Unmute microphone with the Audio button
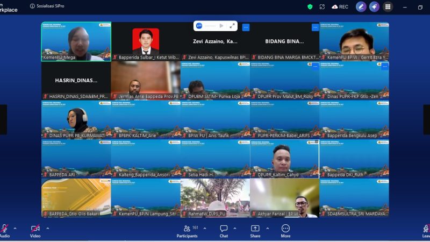This screenshot has height=242, width=430. (x=4, y=229)
